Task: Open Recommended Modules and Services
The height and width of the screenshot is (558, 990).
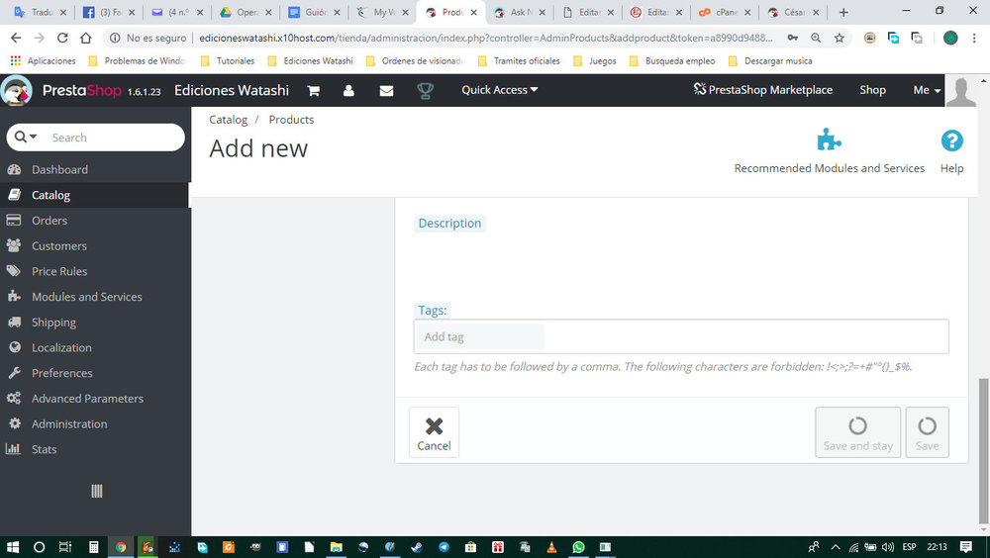Action: (x=829, y=151)
